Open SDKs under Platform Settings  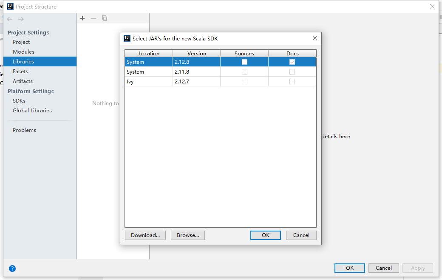(x=40, y=101)
